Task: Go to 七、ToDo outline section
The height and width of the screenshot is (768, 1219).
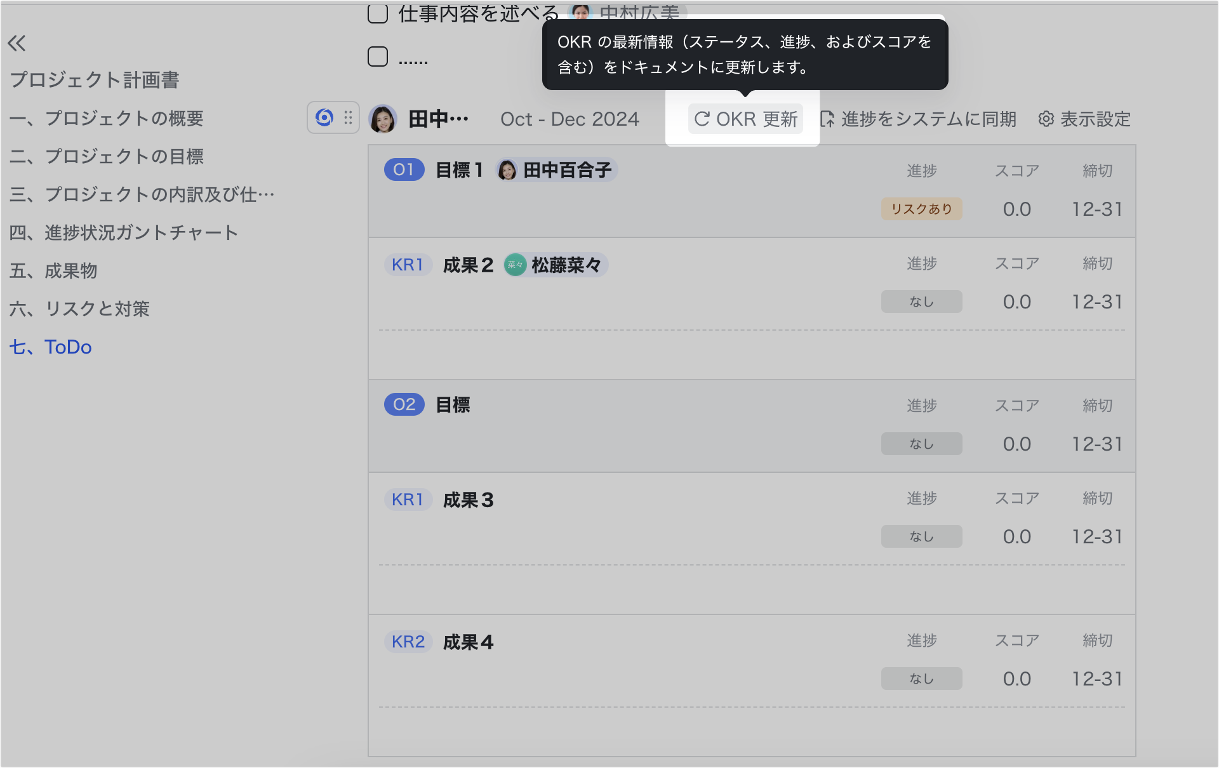Action: coord(51,347)
